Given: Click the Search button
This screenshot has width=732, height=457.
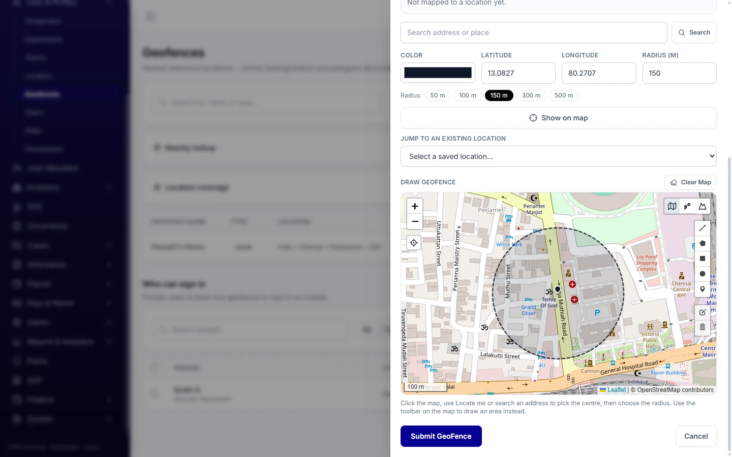Looking at the screenshot, I should tap(694, 32).
